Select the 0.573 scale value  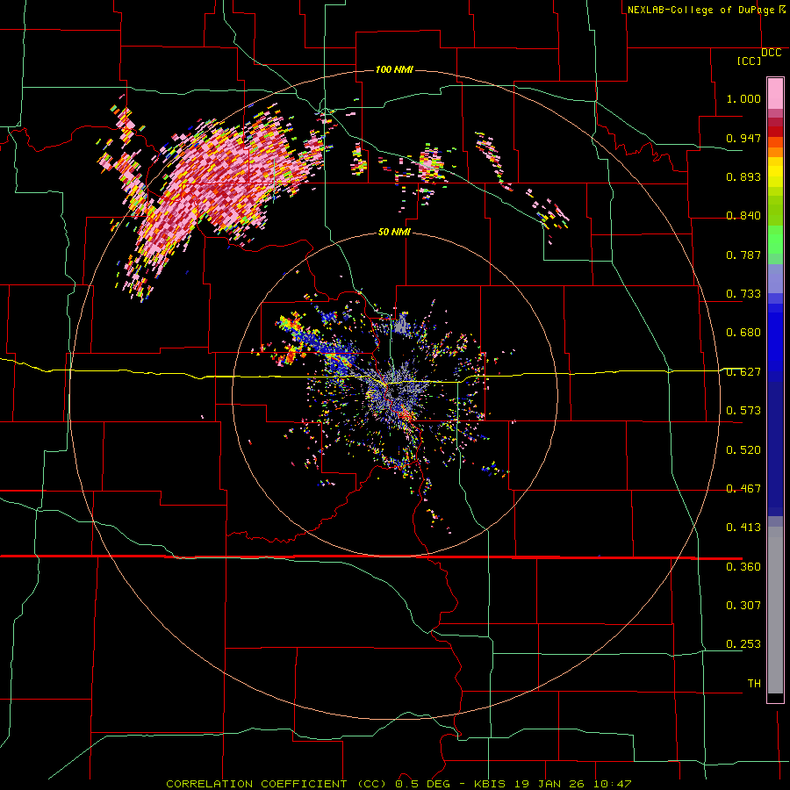click(x=743, y=411)
